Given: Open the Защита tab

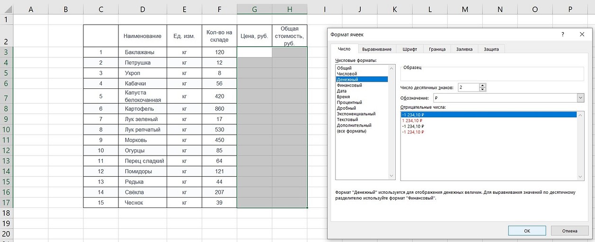Looking at the screenshot, I should click(491, 49).
